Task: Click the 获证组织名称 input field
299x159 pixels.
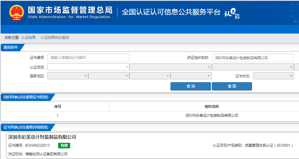Action: pos(253,58)
